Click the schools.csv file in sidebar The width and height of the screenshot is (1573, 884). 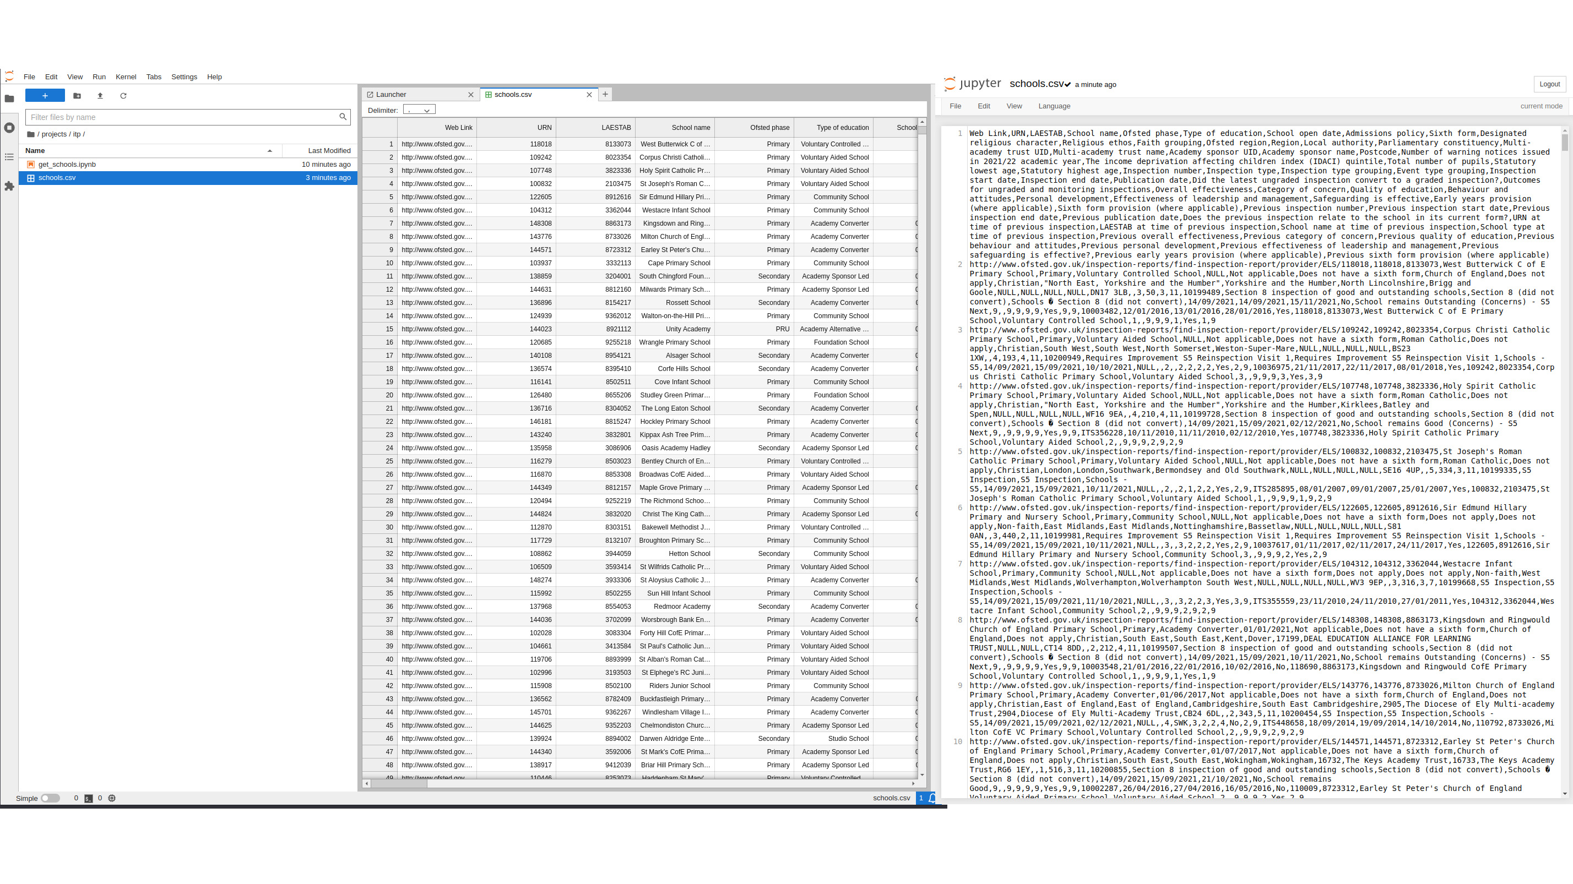pyautogui.click(x=57, y=178)
